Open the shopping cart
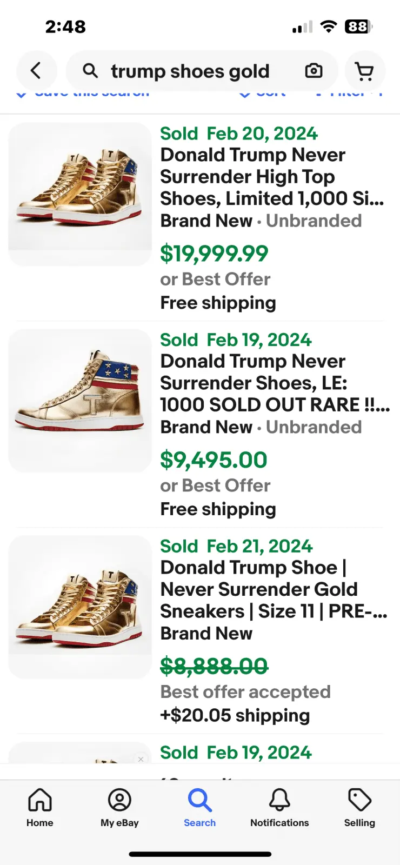Image resolution: width=400 pixels, height=865 pixels. click(364, 71)
